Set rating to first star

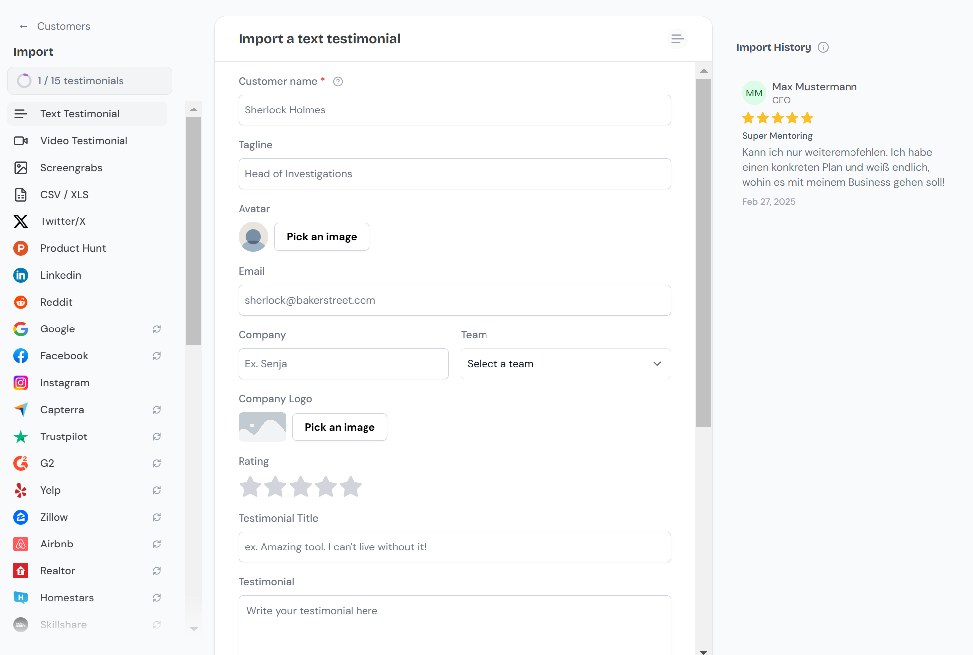point(250,487)
